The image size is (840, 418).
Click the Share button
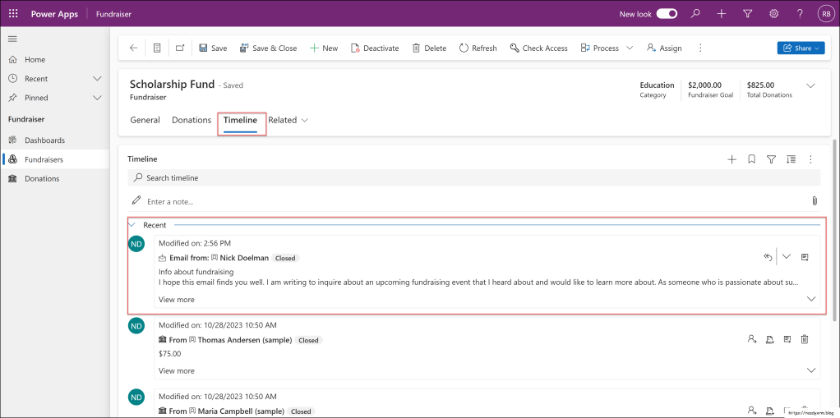[800, 48]
